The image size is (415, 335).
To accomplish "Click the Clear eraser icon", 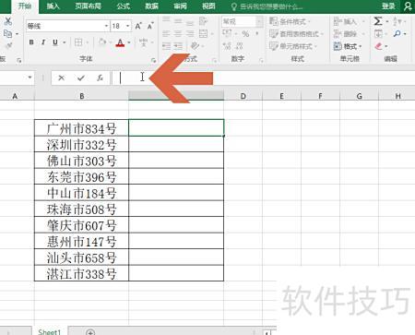I will coord(379,46).
